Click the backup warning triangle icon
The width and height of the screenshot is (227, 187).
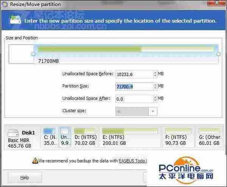34,161
